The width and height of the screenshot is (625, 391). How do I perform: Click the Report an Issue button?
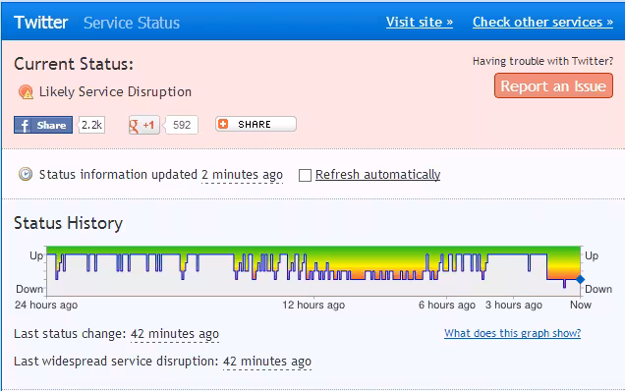553,85
